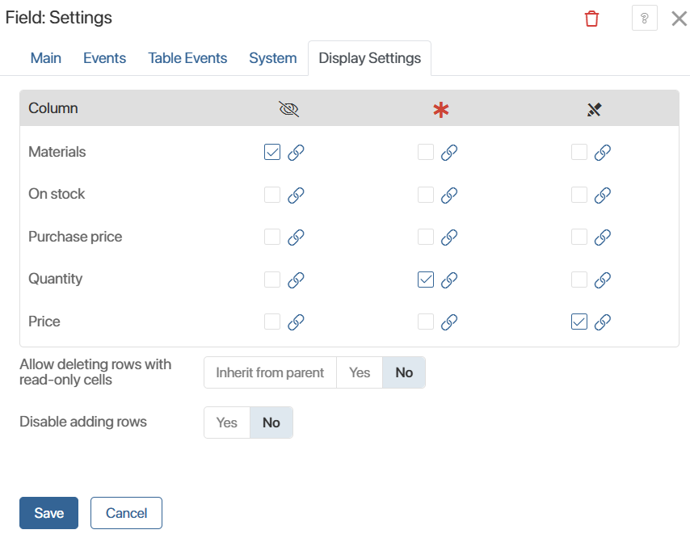Click the Column header label

[53, 108]
